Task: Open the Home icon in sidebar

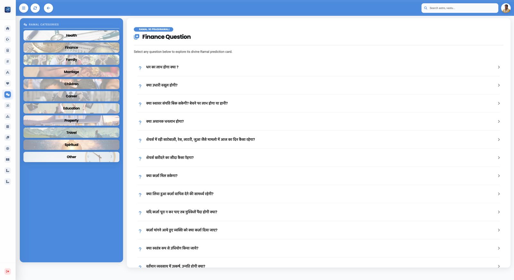Action: pos(8,29)
